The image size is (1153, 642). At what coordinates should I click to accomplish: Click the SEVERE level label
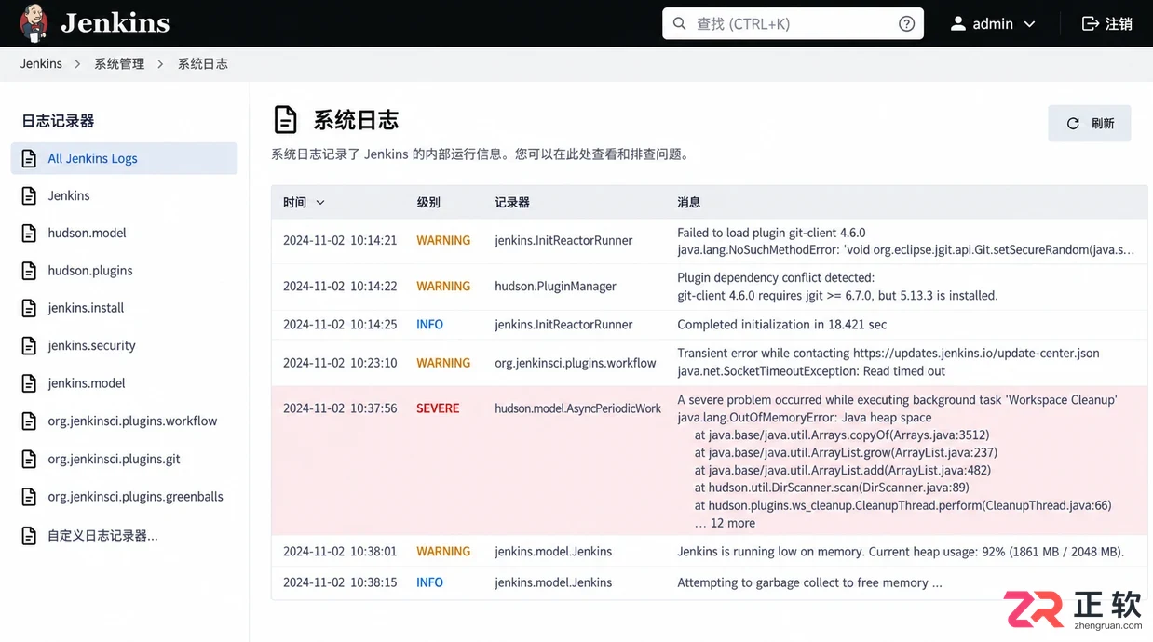[438, 408]
